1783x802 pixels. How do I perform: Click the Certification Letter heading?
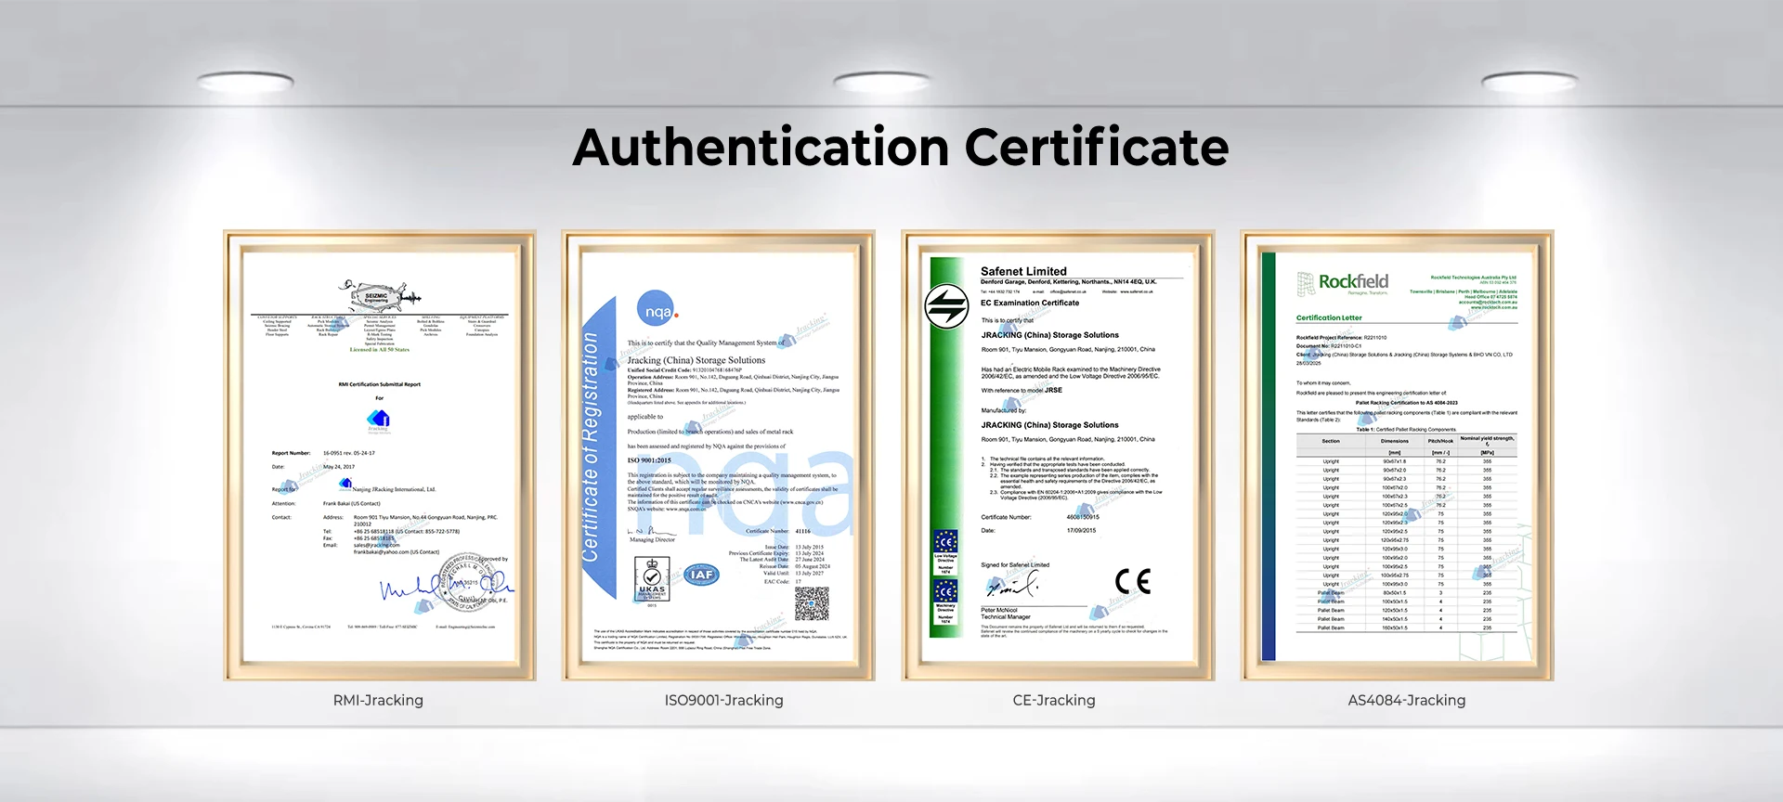point(1329,317)
